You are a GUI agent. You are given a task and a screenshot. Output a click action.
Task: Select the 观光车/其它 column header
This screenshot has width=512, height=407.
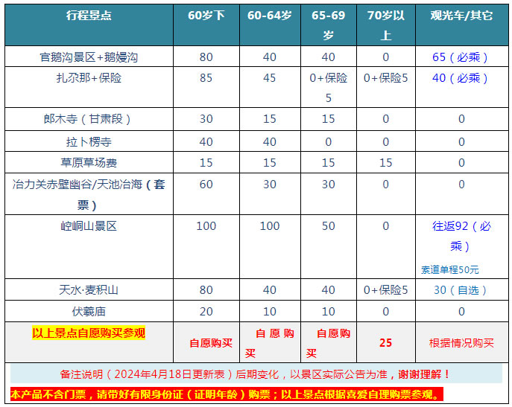461,15
